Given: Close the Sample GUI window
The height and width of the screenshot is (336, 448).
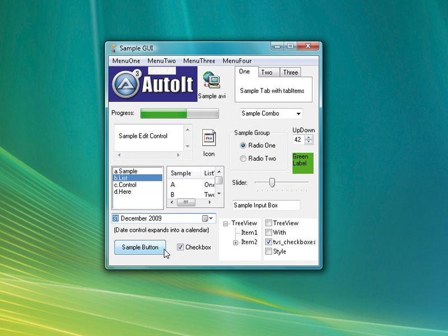Looking at the screenshot, I should [x=308, y=46].
